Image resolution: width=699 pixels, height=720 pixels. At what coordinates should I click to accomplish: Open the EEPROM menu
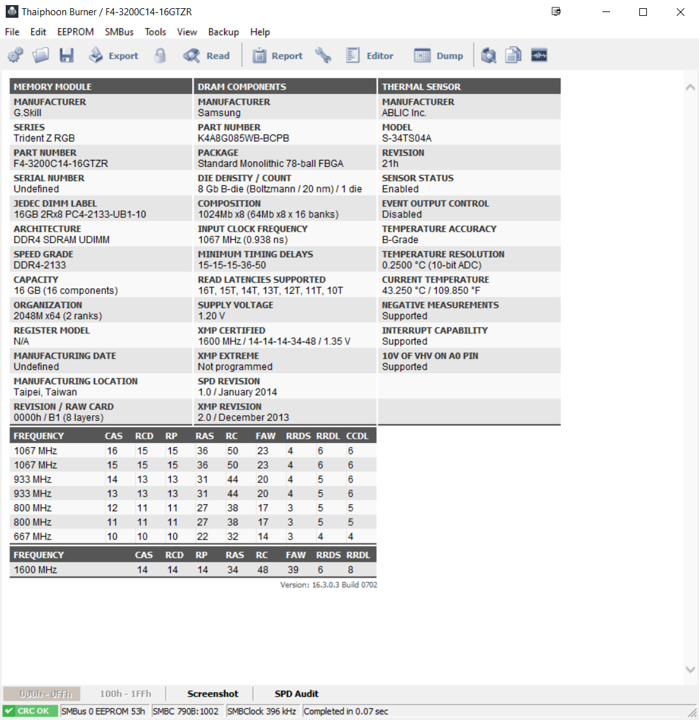pyautogui.click(x=76, y=32)
